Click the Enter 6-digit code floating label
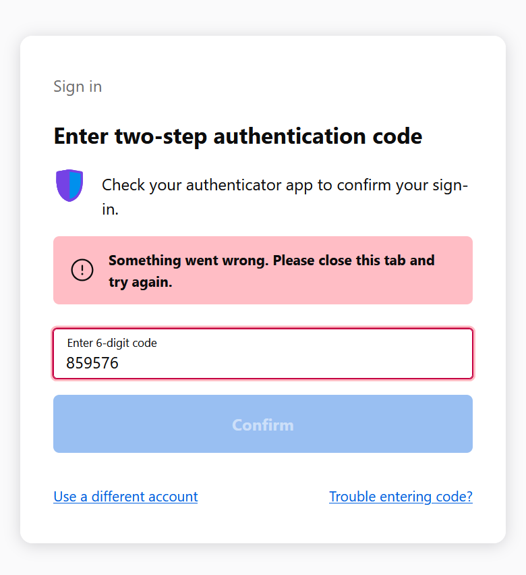 (112, 343)
